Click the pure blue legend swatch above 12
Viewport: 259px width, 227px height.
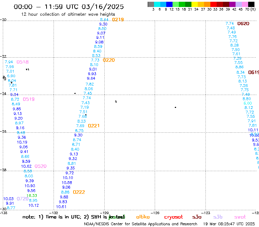click(170, 4)
